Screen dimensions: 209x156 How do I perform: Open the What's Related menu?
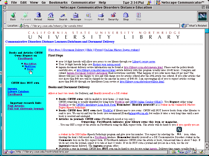coord(194,25)
